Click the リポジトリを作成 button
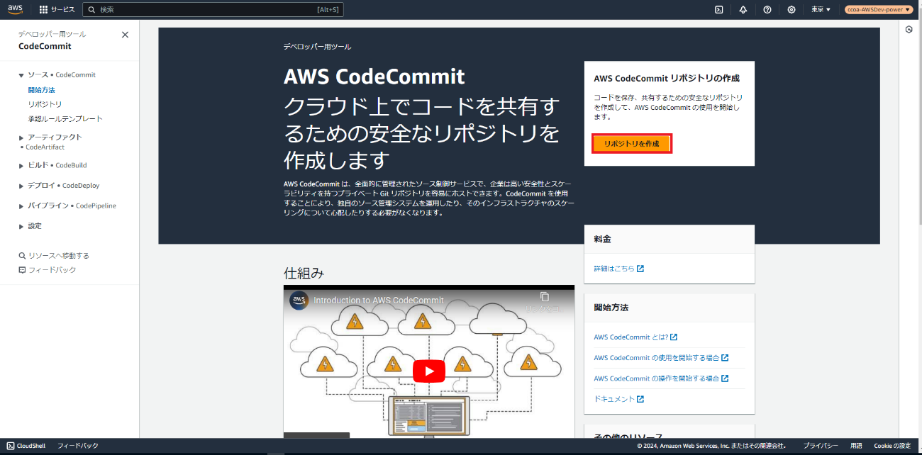The height and width of the screenshot is (455, 922). [631, 143]
